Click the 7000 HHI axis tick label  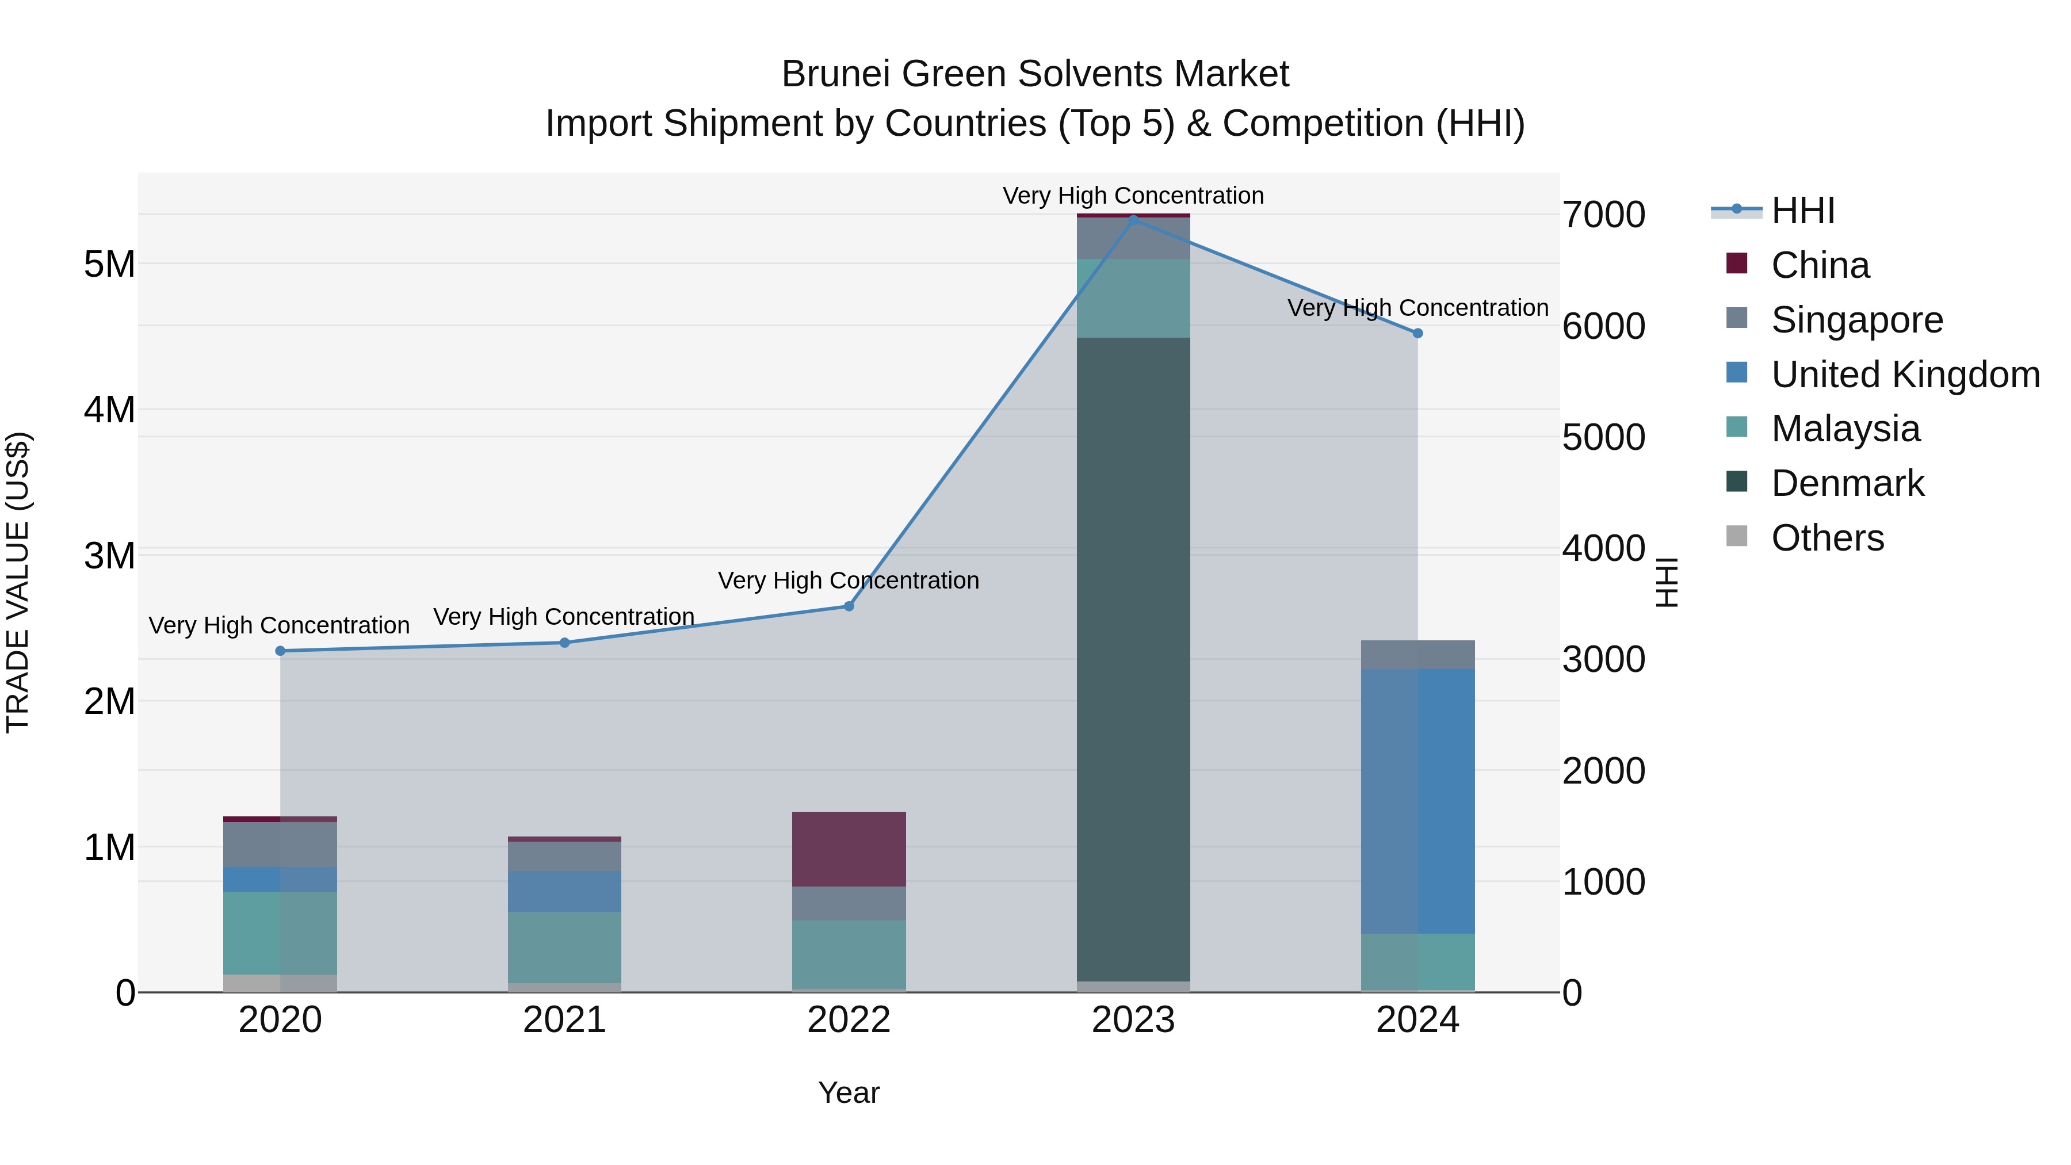click(1604, 215)
